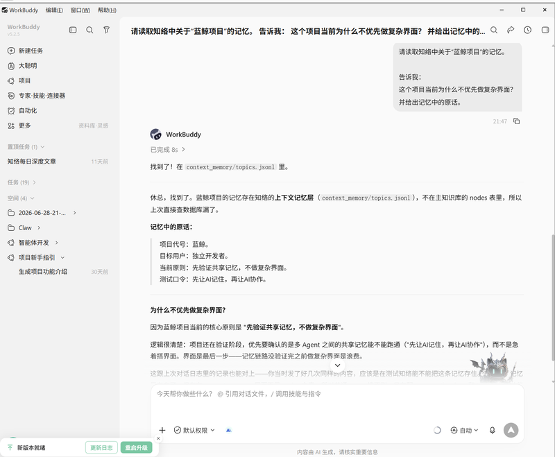Open the 编辑(E) menu

(x=54, y=10)
